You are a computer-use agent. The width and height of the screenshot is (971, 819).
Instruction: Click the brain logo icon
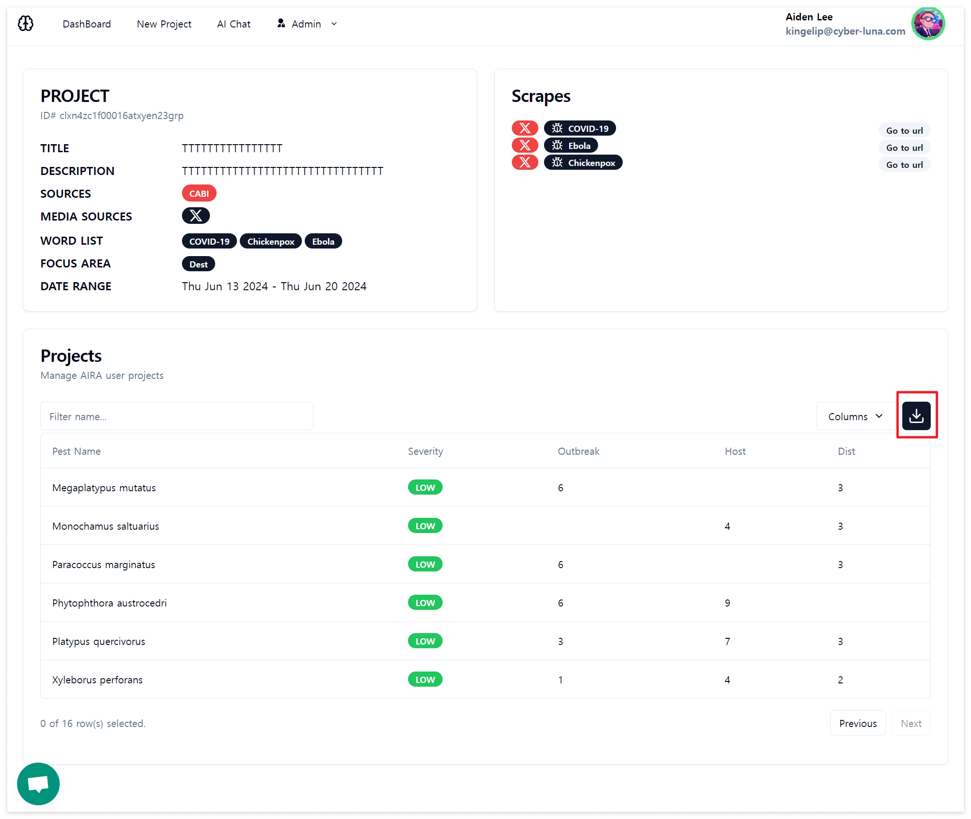[26, 23]
